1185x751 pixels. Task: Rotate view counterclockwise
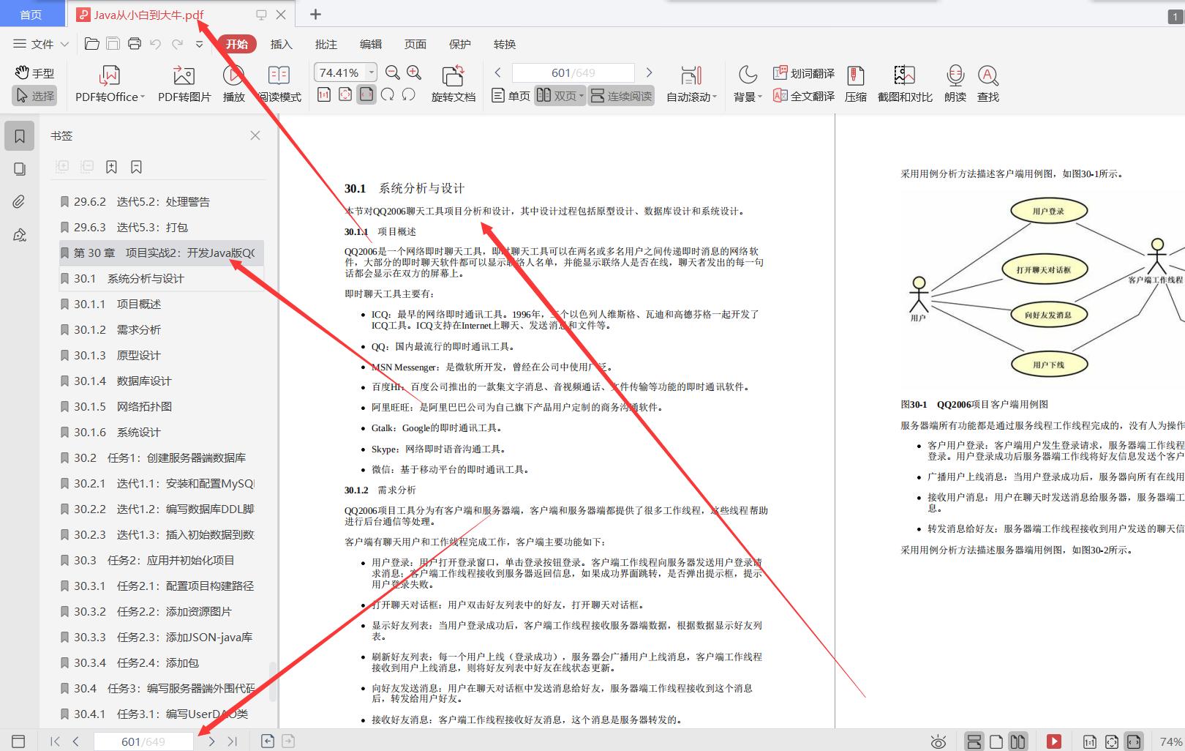click(409, 94)
